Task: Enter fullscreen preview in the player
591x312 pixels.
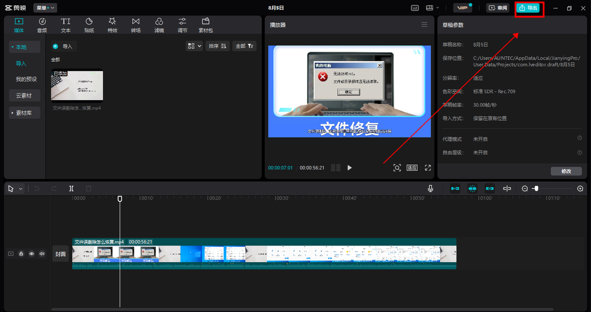Action: coord(427,168)
